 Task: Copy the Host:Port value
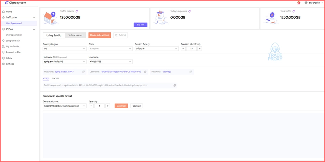click(x=83, y=72)
